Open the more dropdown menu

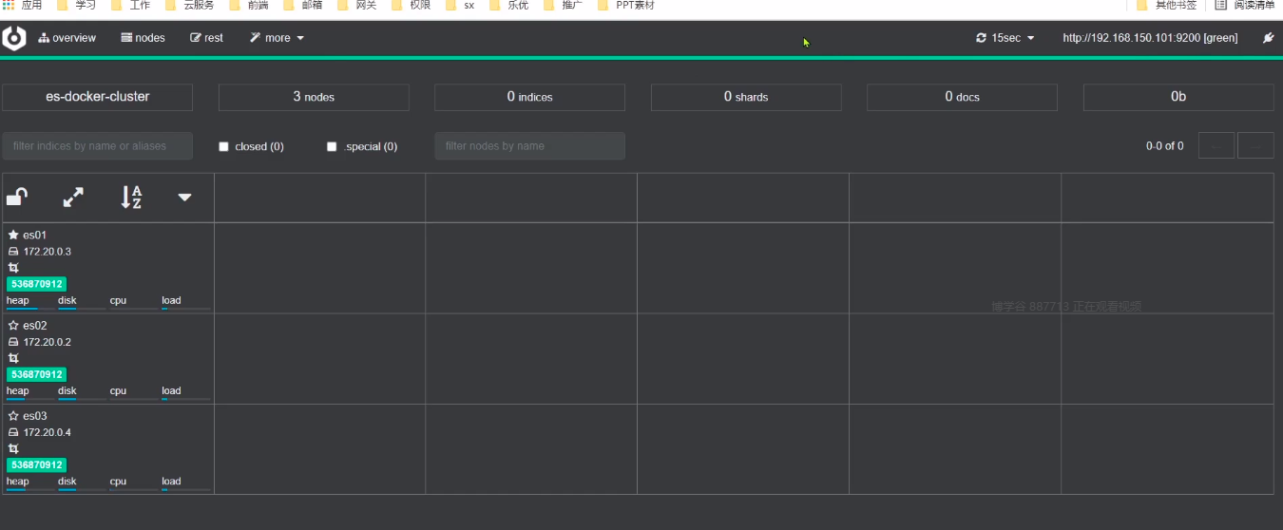pos(278,38)
